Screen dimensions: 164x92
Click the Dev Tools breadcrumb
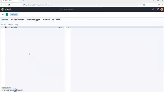coord(14,15)
